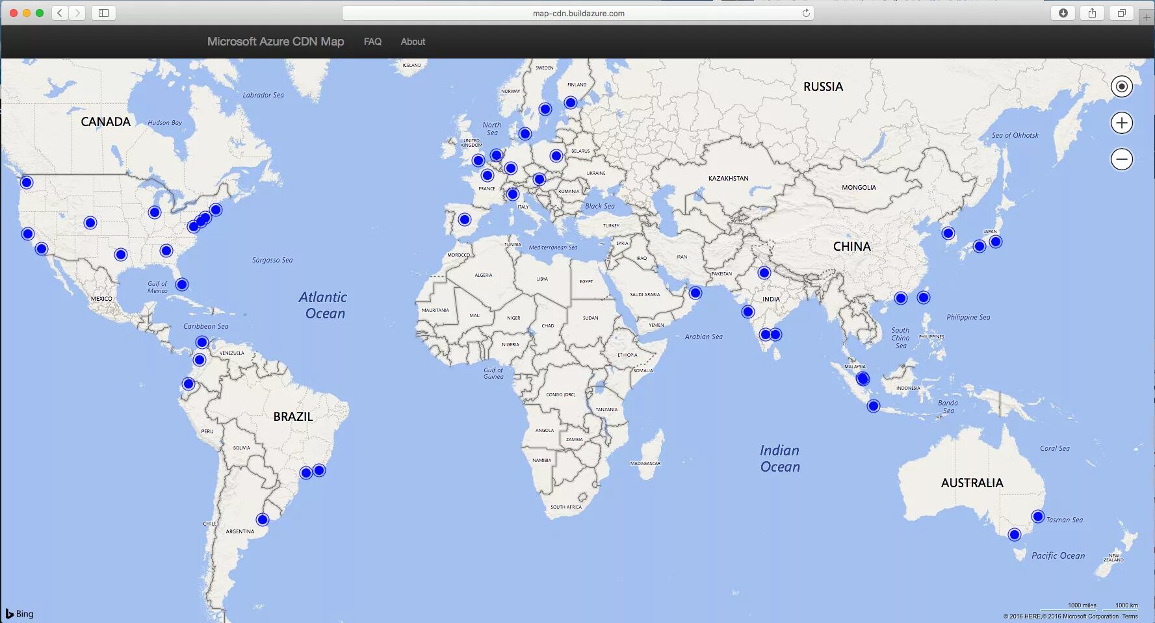Open the Safari downloads button
1155x623 pixels.
pos(1063,13)
